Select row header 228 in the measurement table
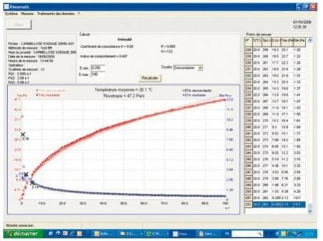This screenshot has width=323, height=241. tap(249, 50)
